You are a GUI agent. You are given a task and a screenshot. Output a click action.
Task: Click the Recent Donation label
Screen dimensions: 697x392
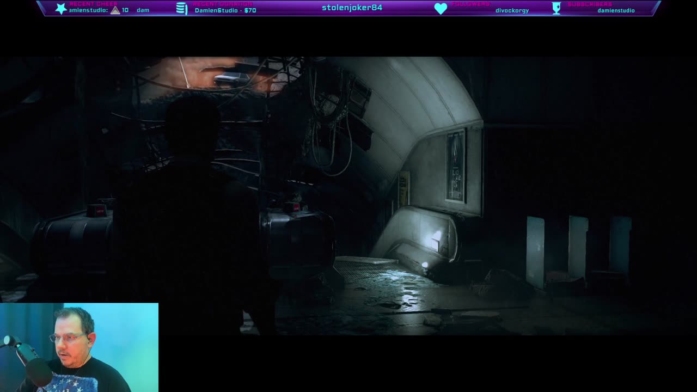click(223, 4)
